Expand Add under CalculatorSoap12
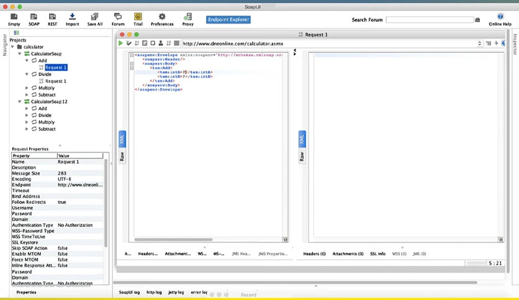 click(27, 108)
